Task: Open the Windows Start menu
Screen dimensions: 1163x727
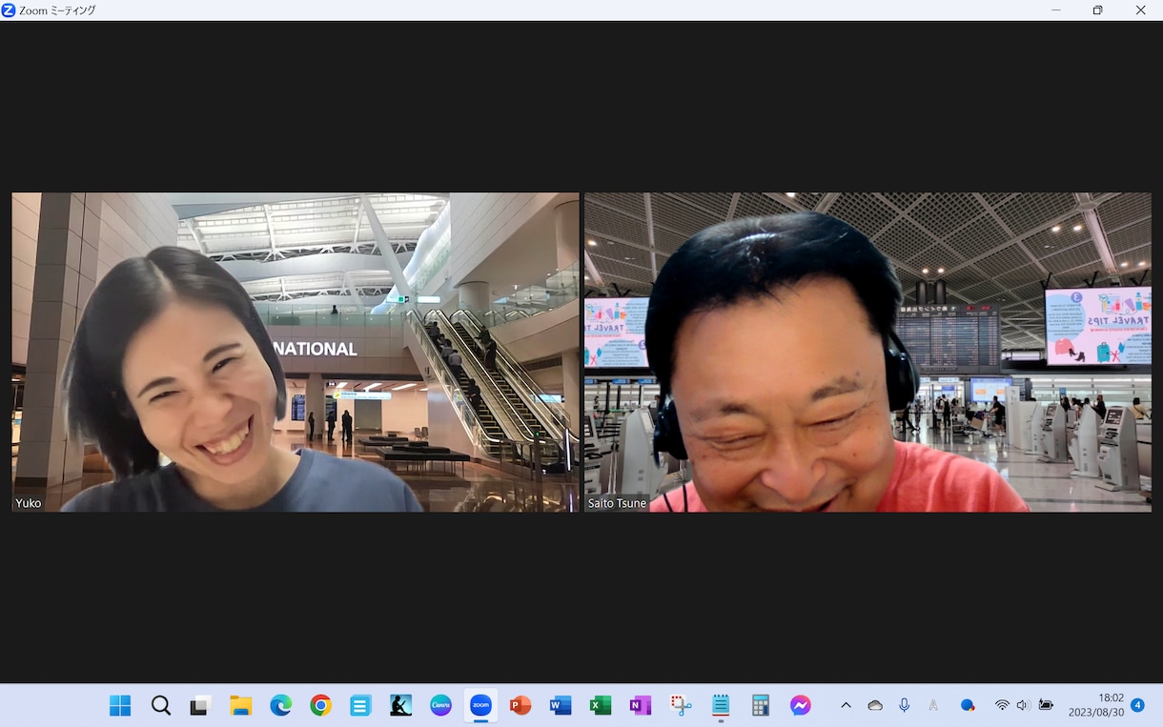Action: [x=120, y=705]
